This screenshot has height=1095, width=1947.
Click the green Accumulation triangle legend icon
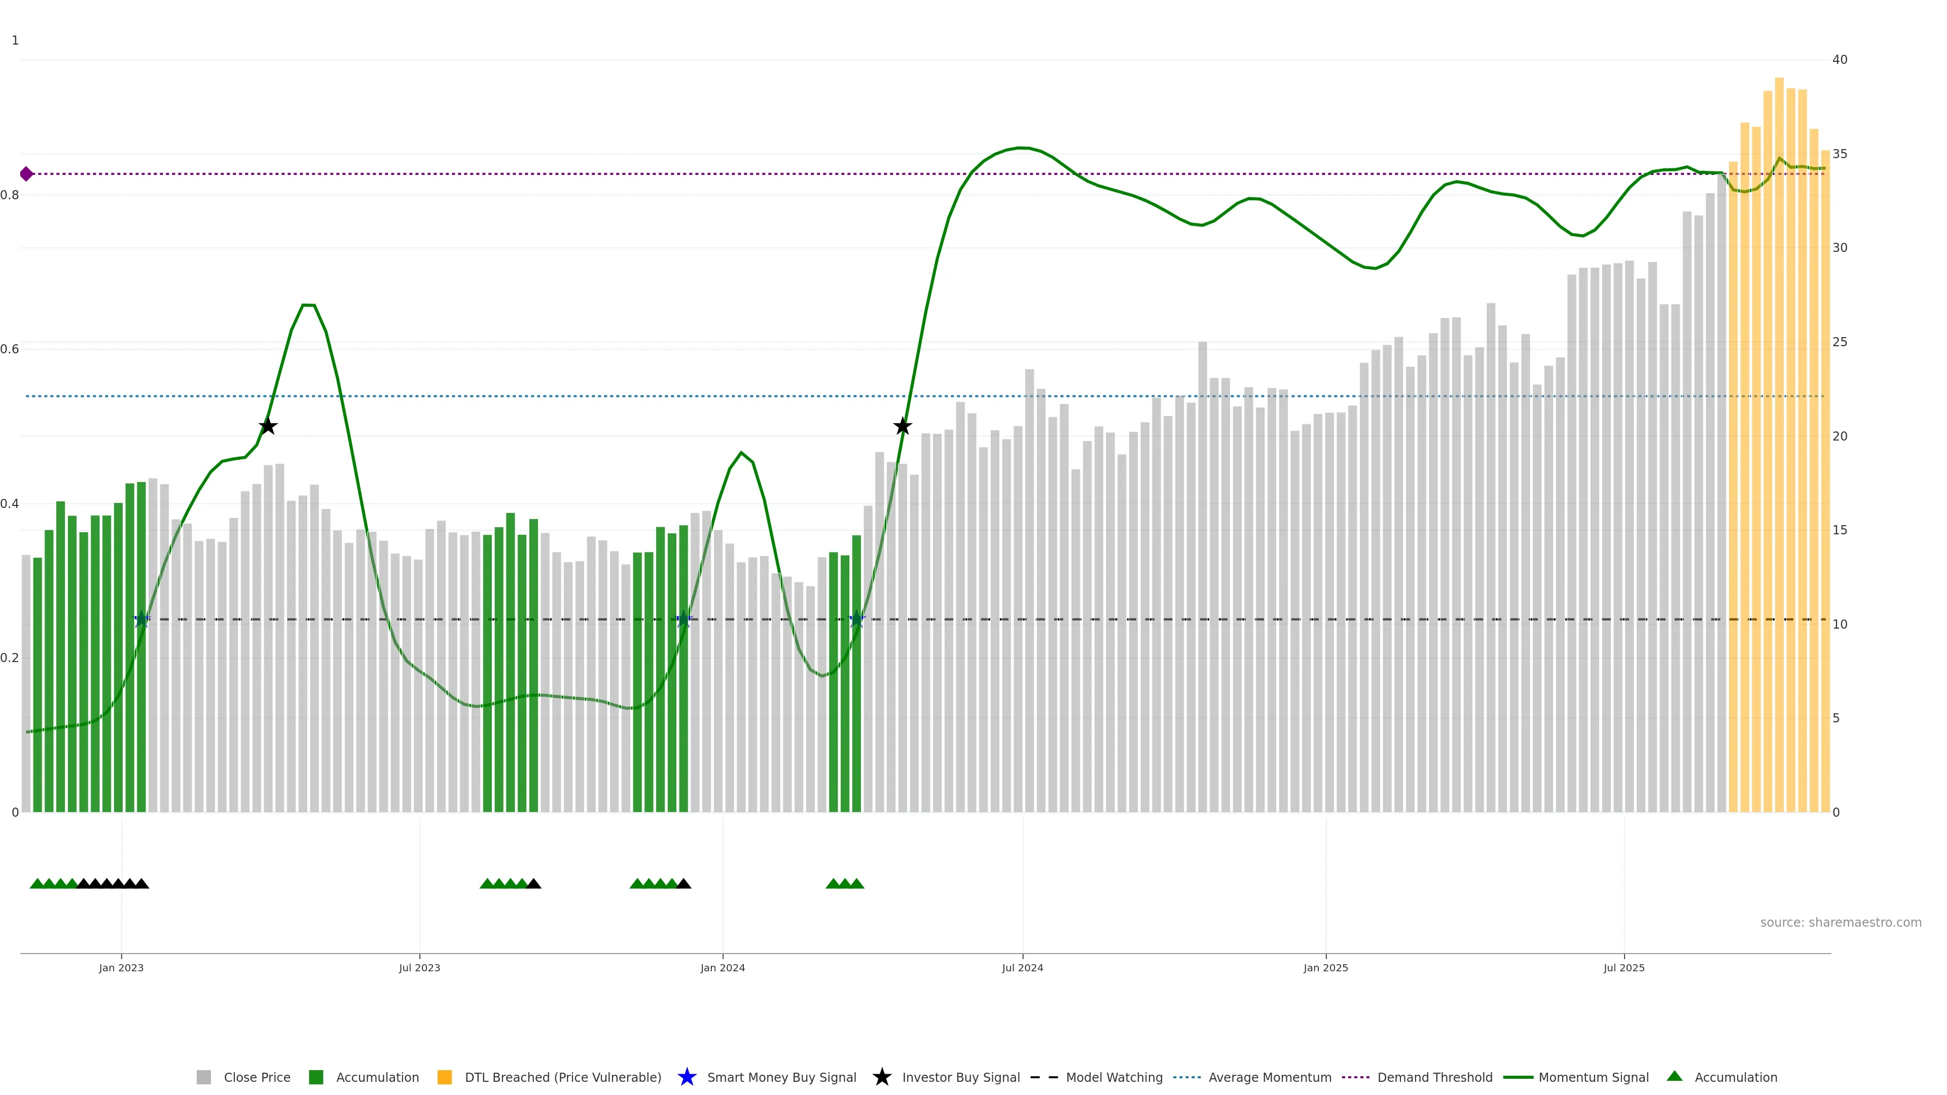pyautogui.click(x=1674, y=1076)
